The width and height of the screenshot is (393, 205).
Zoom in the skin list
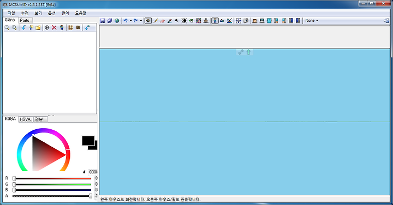[x=14, y=28]
